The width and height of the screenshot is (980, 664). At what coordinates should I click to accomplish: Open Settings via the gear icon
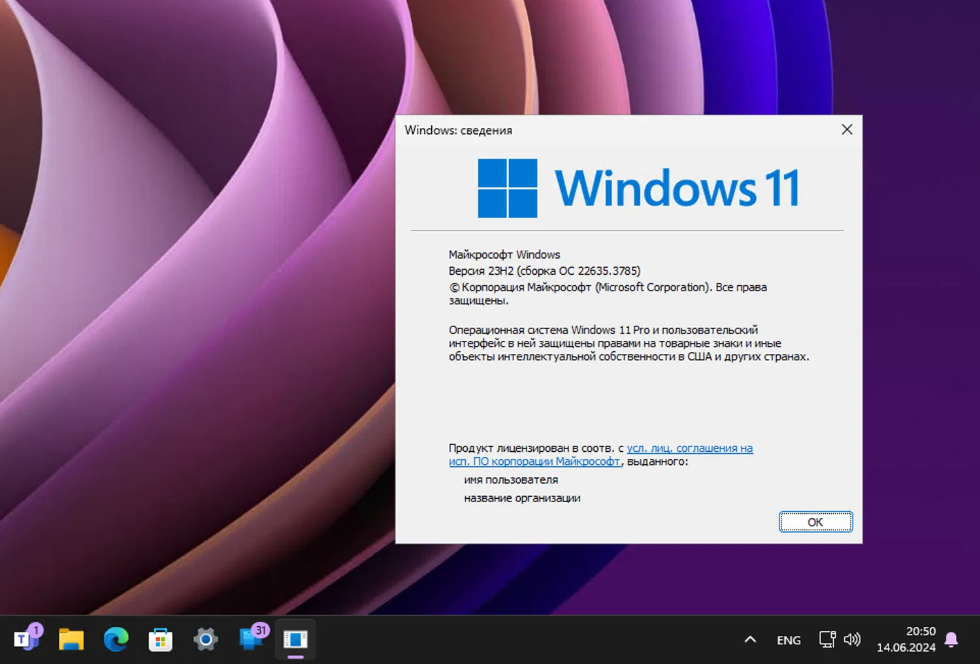pos(205,640)
